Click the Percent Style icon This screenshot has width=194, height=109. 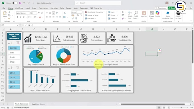(78, 15)
